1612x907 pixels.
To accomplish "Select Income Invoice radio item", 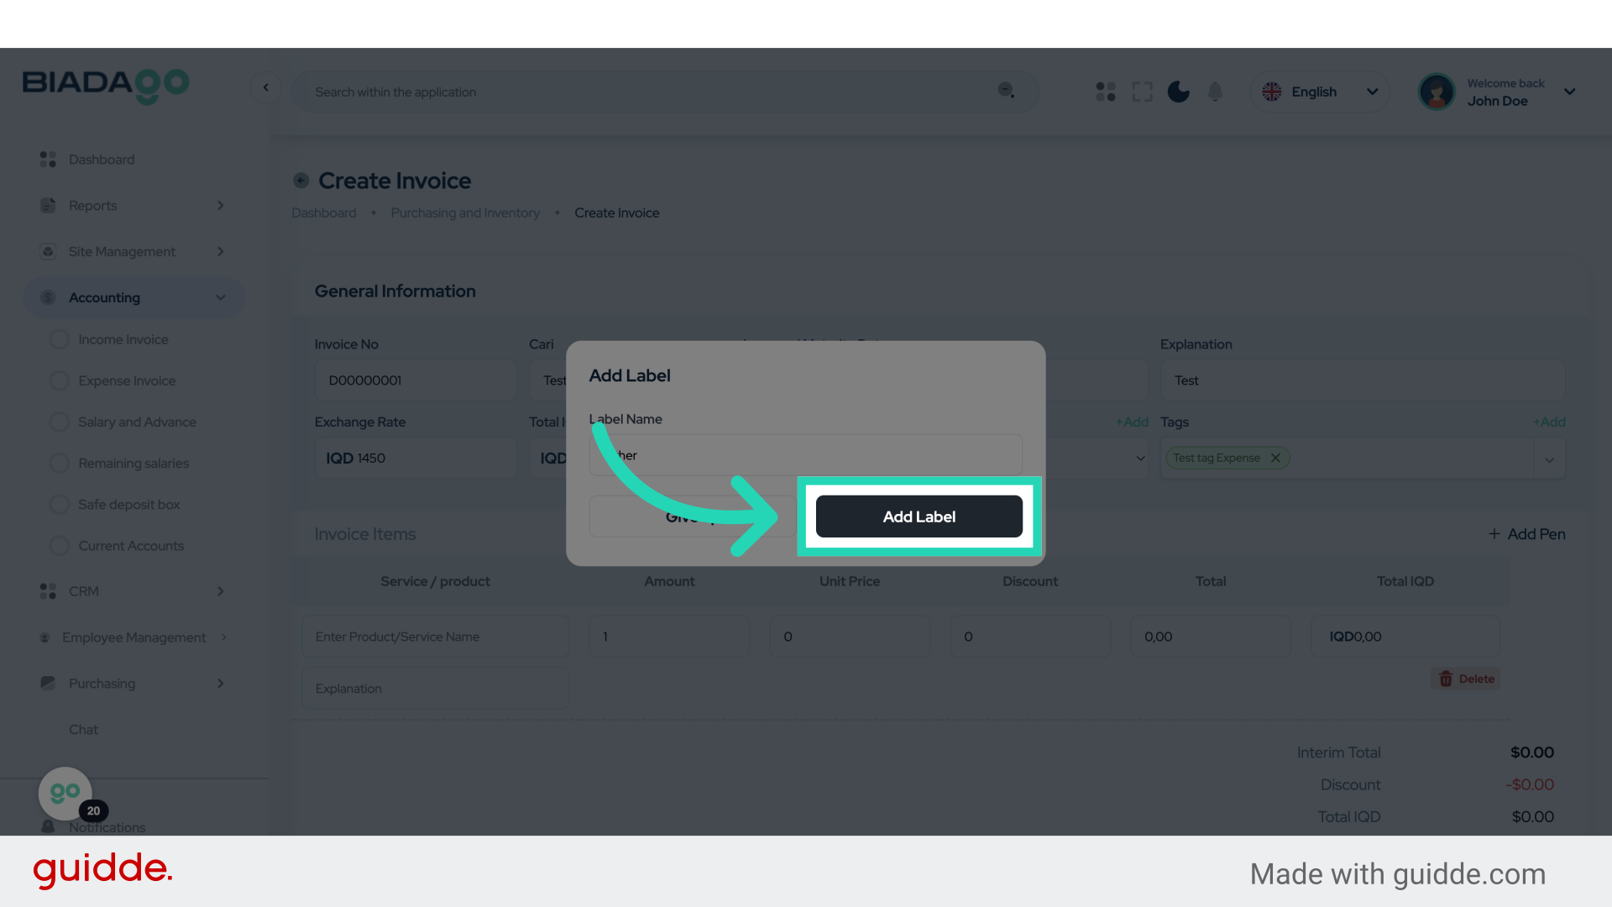I will pyautogui.click(x=60, y=339).
